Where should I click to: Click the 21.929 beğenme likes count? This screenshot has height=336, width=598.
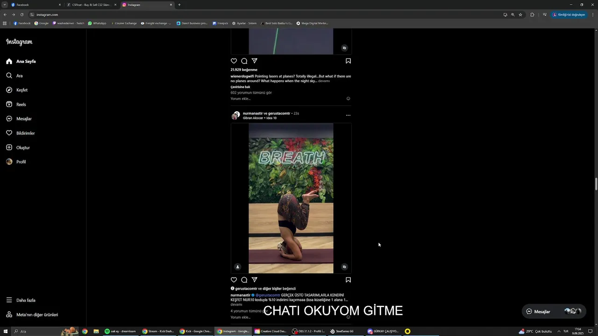click(244, 70)
